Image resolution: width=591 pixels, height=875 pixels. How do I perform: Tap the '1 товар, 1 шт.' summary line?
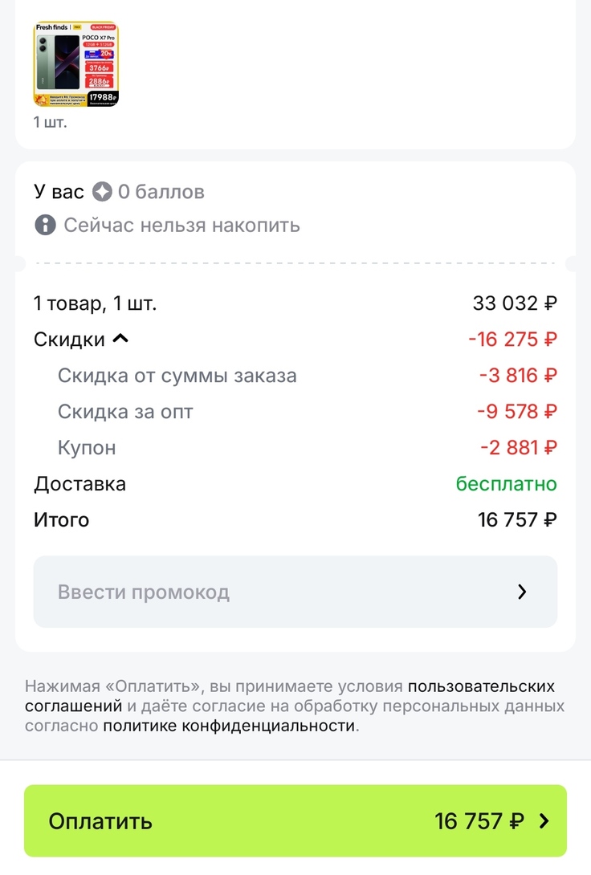coord(95,303)
